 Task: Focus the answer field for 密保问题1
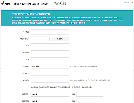(90, 94)
